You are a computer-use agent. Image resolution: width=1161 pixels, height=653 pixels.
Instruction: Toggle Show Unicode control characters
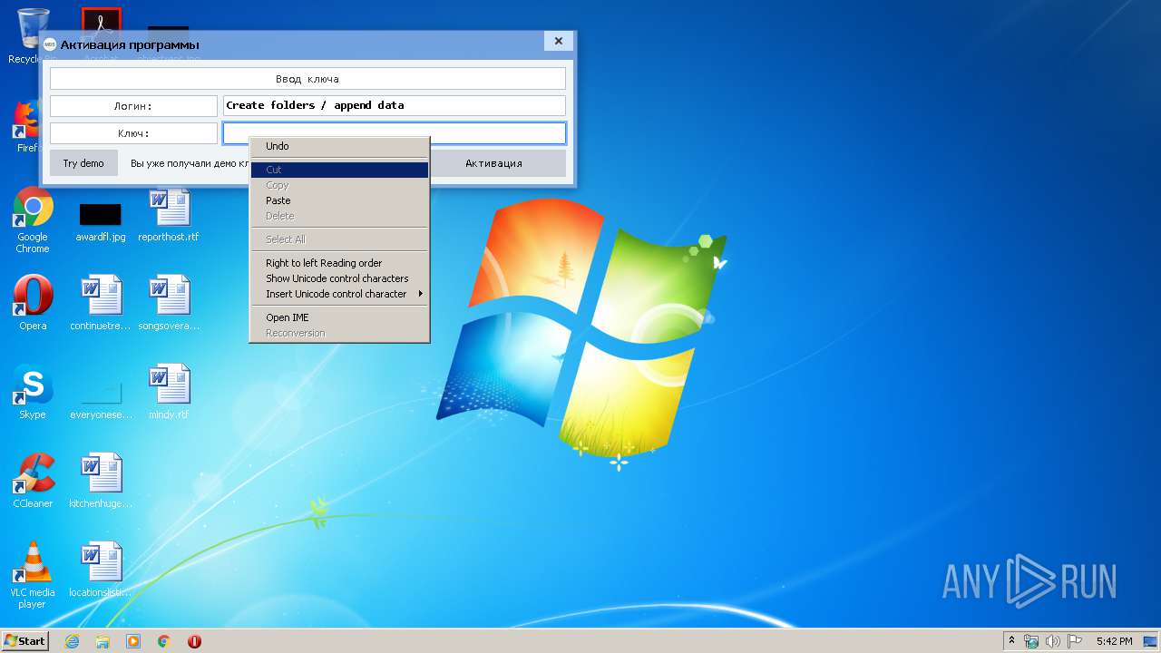[x=339, y=278]
